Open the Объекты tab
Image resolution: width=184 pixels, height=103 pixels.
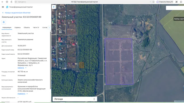click(x=27, y=27)
